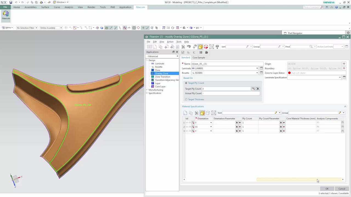Open the Analysis ribbon tab
The width and height of the screenshot is (351, 197).
pyautogui.click(x=69, y=7)
